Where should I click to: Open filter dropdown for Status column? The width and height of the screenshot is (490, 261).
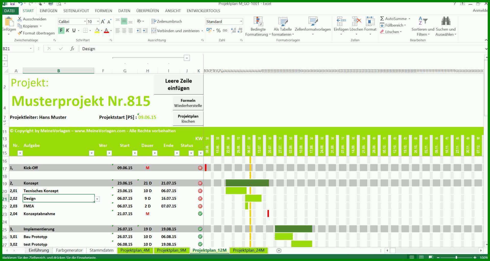click(191, 153)
